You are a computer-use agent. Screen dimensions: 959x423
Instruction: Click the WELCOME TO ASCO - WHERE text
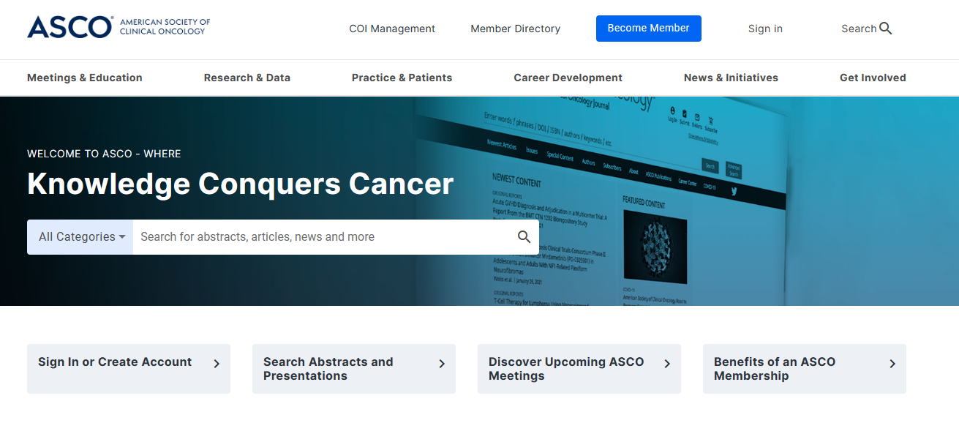coord(104,154)
